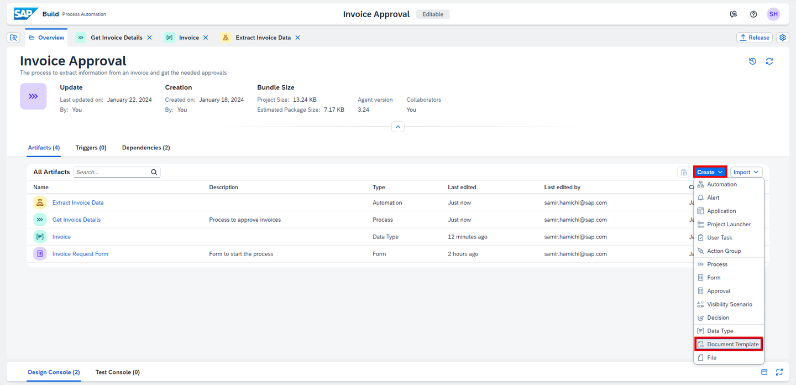Image resolution: width=796 pixels, height=385 pixels.
Task: Choose Form from Create menu
Action: point(729,277)
